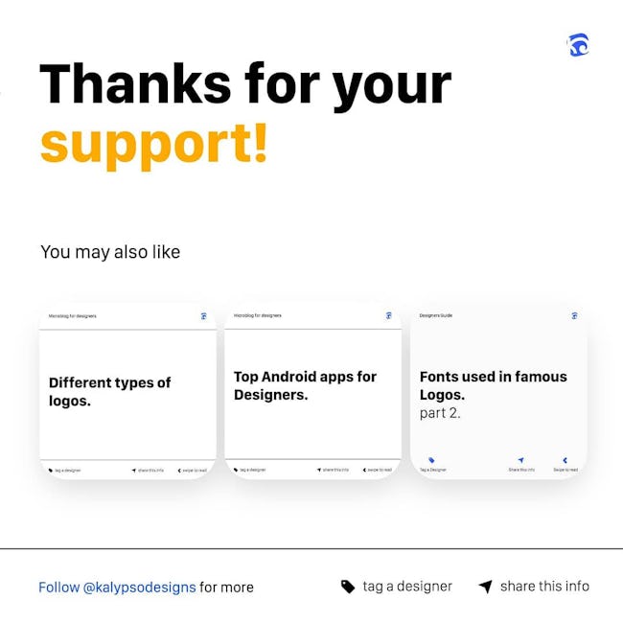The width and height of the screenshot is (623, 623).
Task: Click the blue share arrow icon in Fonts card
Action: coord(520,460)
